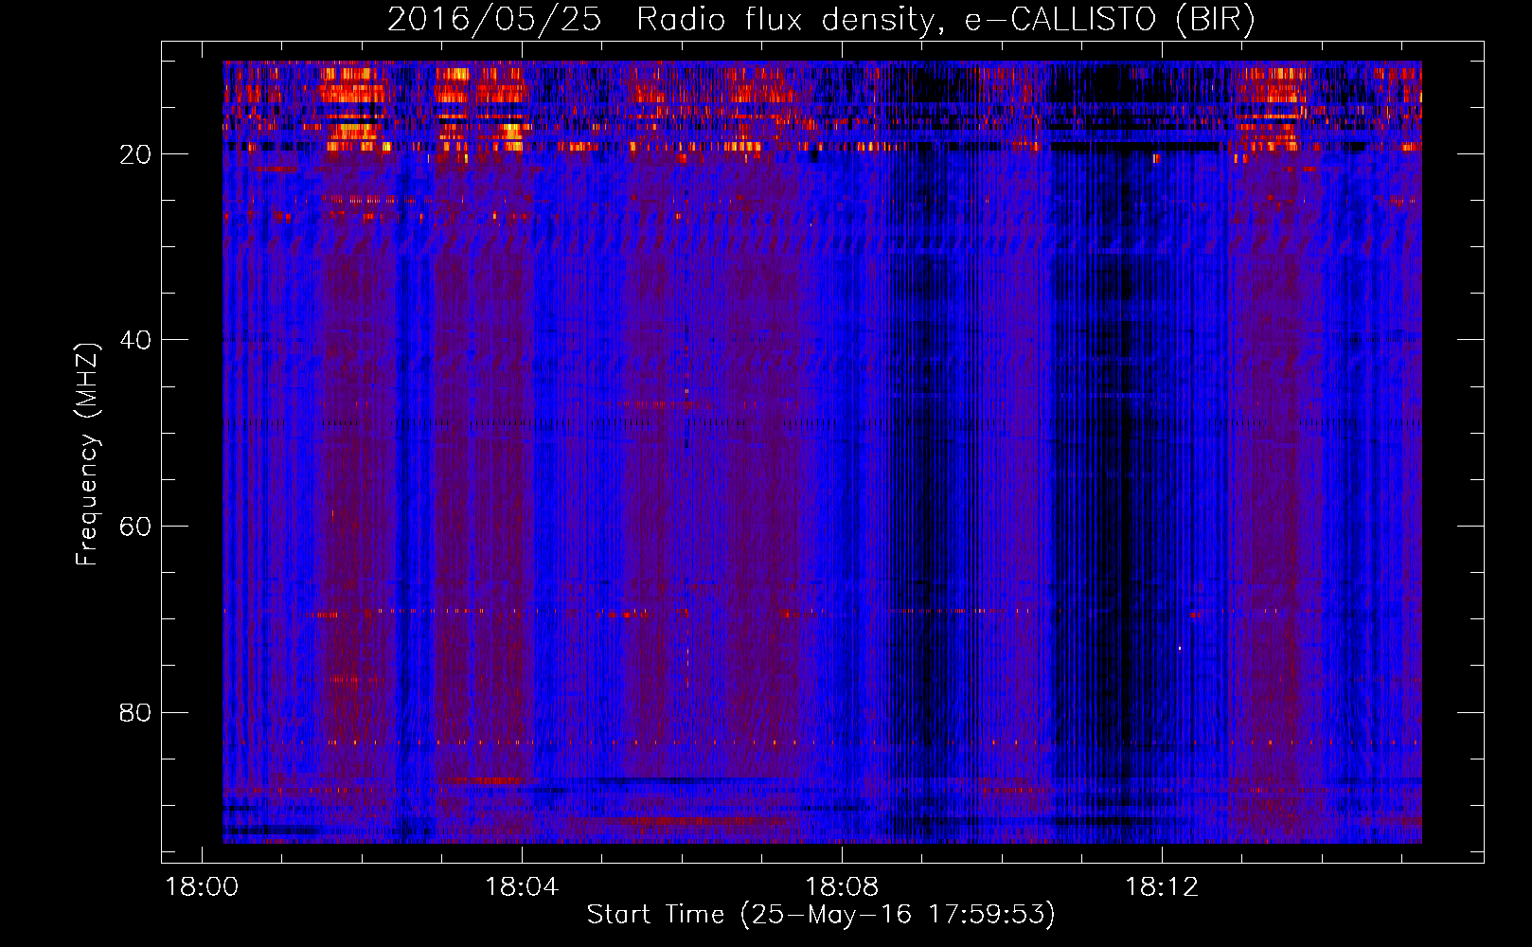Screen dimensions: 1532x947
Task: Click the plot title '2016/05/25 Radio flux density'
Action: tap(661, 20)
